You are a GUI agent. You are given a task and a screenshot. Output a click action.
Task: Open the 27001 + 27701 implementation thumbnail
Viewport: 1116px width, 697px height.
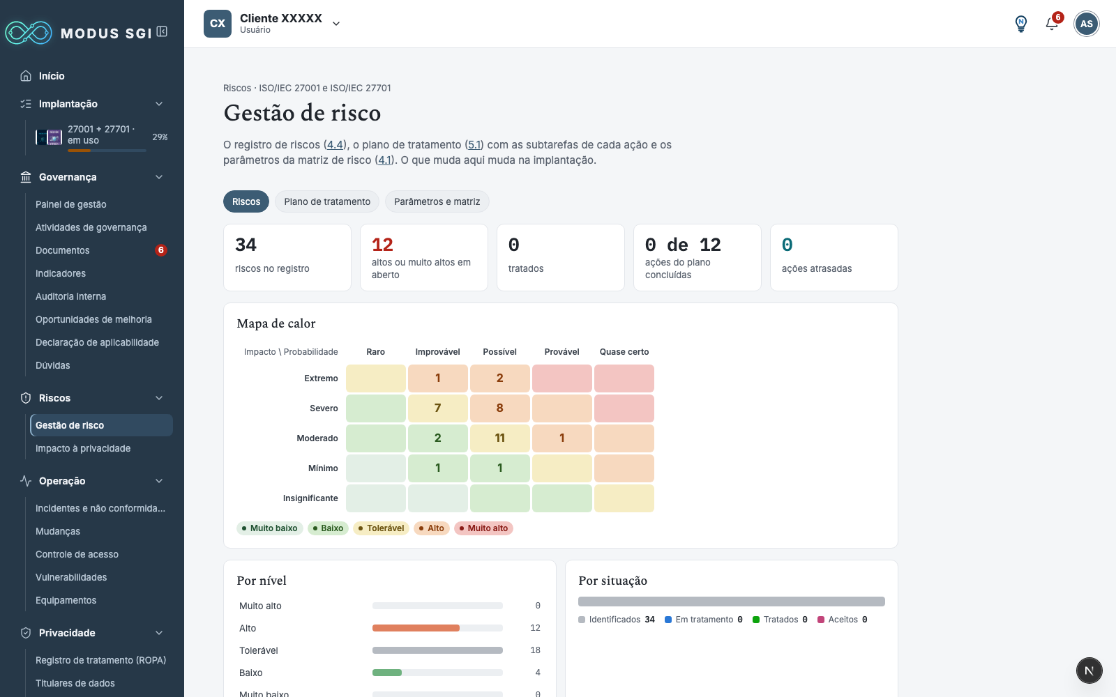click(49, 137)
